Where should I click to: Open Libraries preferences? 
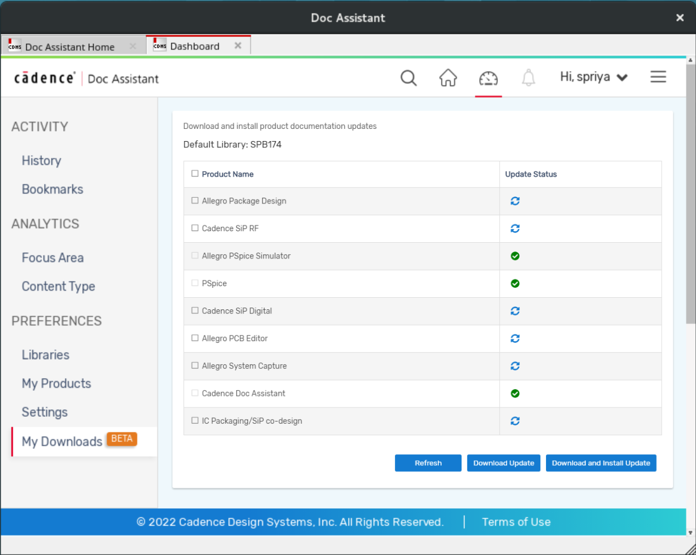click(46, 355)
